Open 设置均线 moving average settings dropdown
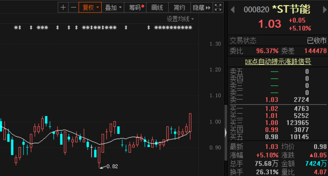 [180, 19]
